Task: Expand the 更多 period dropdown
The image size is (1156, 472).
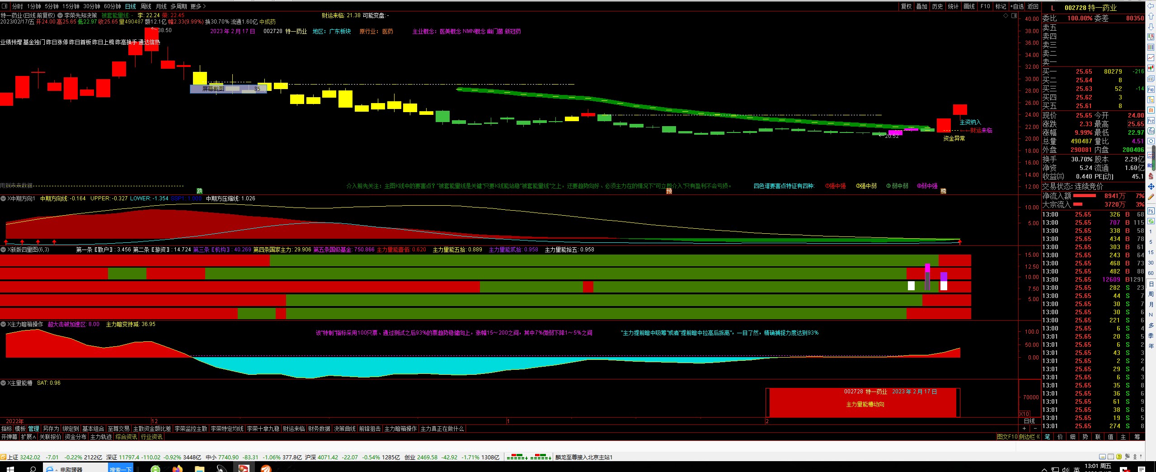Action: [x=198, y=6]
